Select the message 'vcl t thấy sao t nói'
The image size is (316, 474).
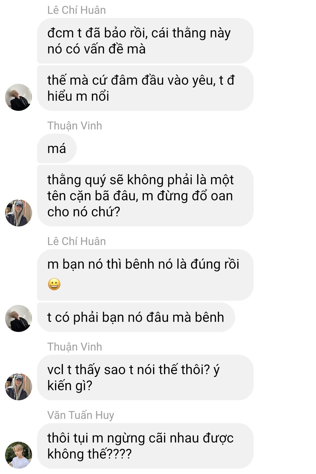coord(145,378)
